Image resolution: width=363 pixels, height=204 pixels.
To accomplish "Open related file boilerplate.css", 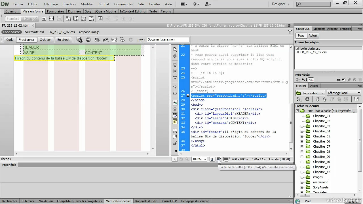I will click(34, 32).
